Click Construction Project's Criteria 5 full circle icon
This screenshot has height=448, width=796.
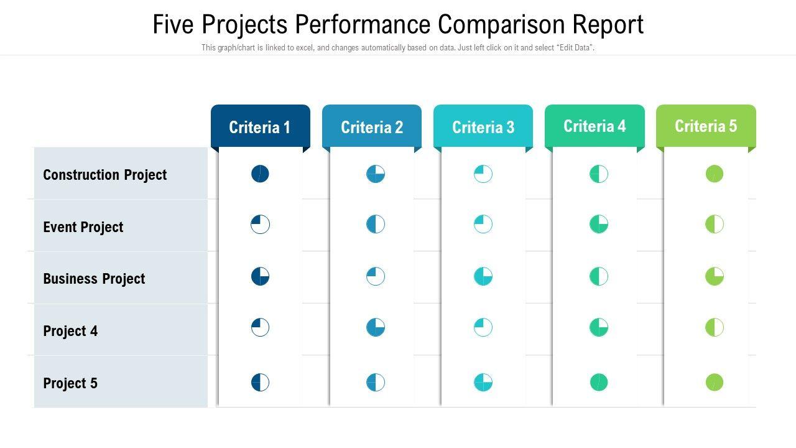click(715, 174)
